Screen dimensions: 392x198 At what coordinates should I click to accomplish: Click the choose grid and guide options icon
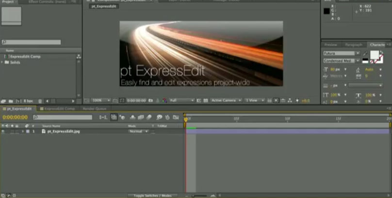coord(115,101)
